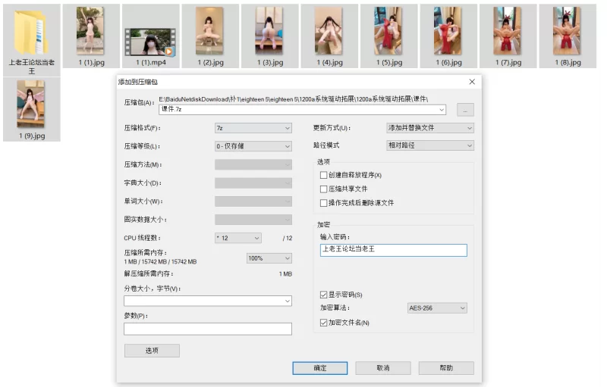607x387 pixels.
Task: Enable 创建自释放程序 checkbox
Action: tap(324, 175)
